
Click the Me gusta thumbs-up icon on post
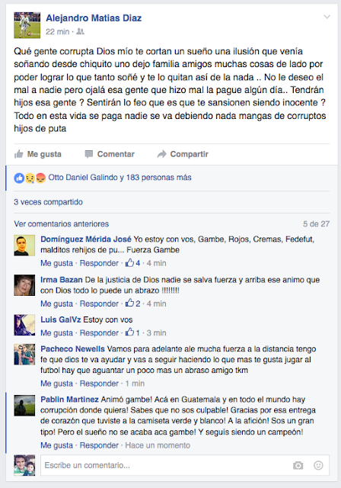coord(18,154)
